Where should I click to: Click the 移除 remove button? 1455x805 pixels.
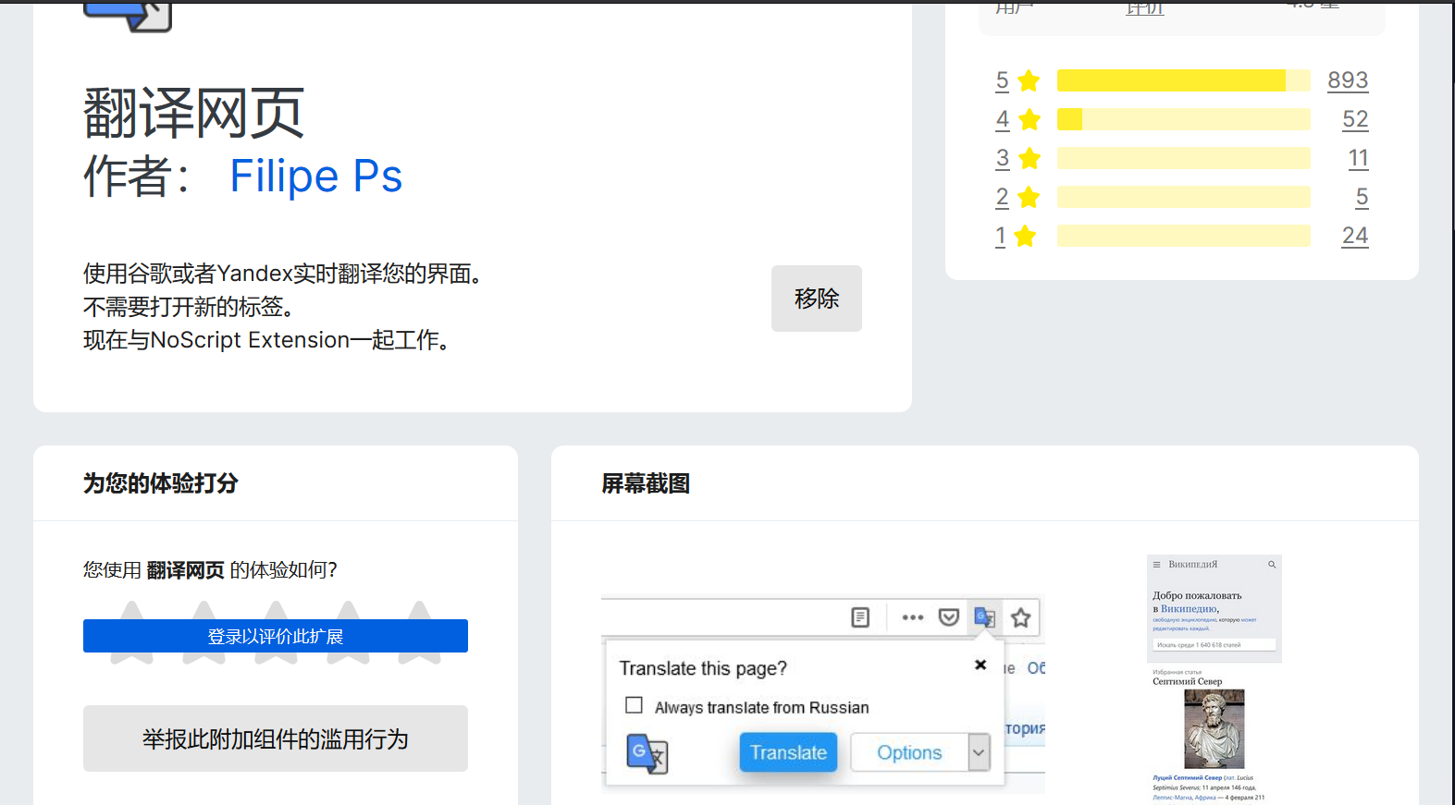817,299
